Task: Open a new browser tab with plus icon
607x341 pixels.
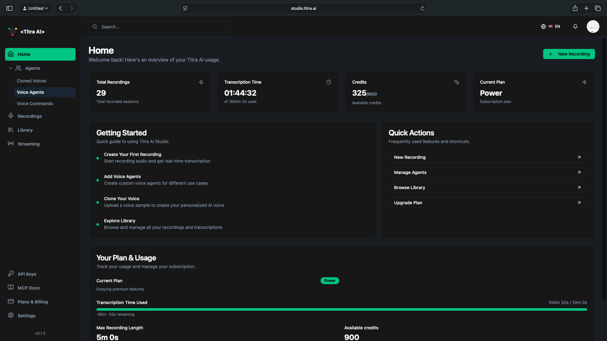Action: [x=586, y=8]
